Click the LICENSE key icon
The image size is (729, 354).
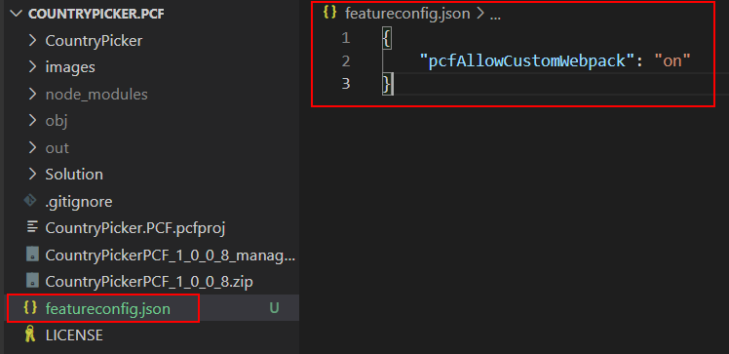pyautogui.click(x=30, y=334)
